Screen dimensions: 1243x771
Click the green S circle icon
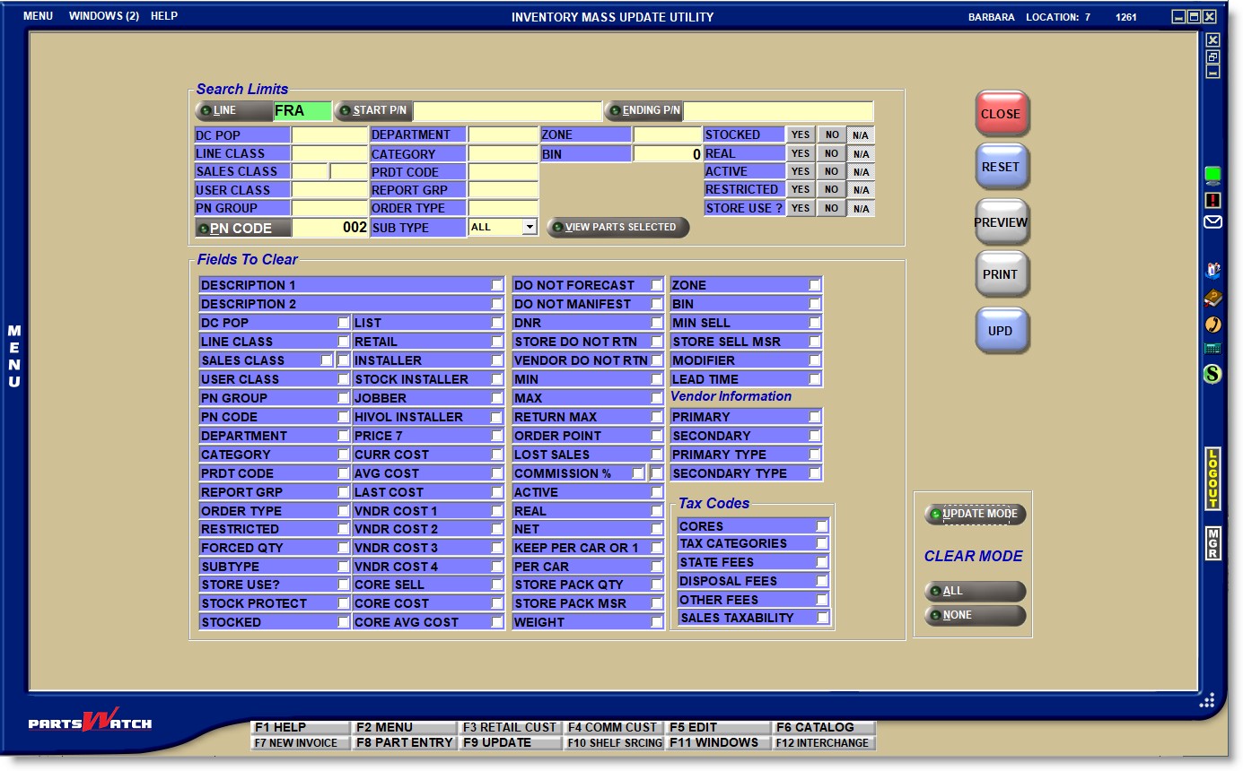point(1212,374)
